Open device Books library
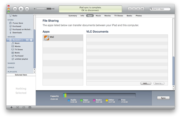 pos(17,53)
